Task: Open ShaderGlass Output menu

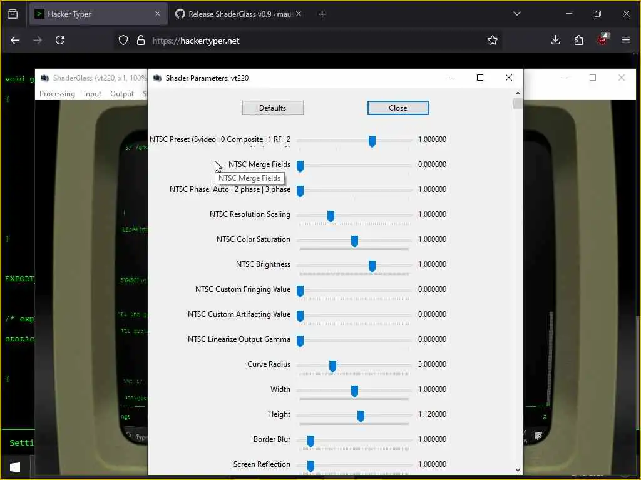Action: click(x=122, y=94)
